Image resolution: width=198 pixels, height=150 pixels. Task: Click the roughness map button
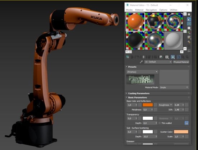[186, 105]
